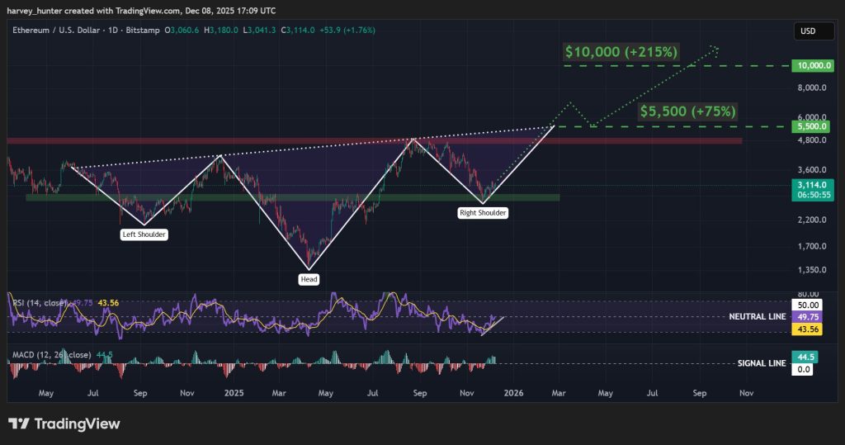Image resolution: width=845 pixels, height=445 pixels.
Task: Click the green 5,500.0 price axis label
Action: point(809,127)
